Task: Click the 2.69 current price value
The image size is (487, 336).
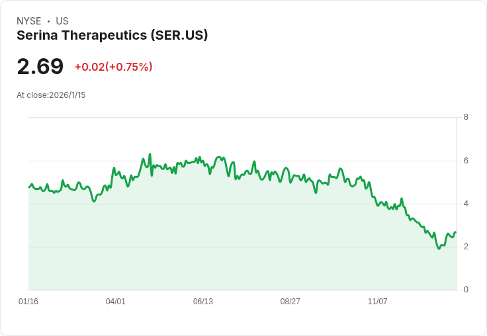Action: [40, 66]
